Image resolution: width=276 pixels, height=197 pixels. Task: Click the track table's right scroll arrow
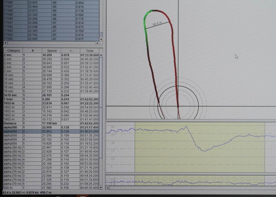coord(97,43)
